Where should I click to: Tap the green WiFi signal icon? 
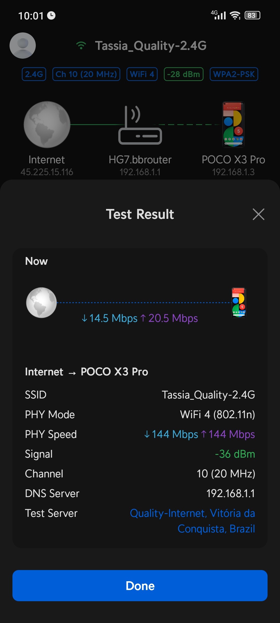pyautogui.click(x=81, y=45)
